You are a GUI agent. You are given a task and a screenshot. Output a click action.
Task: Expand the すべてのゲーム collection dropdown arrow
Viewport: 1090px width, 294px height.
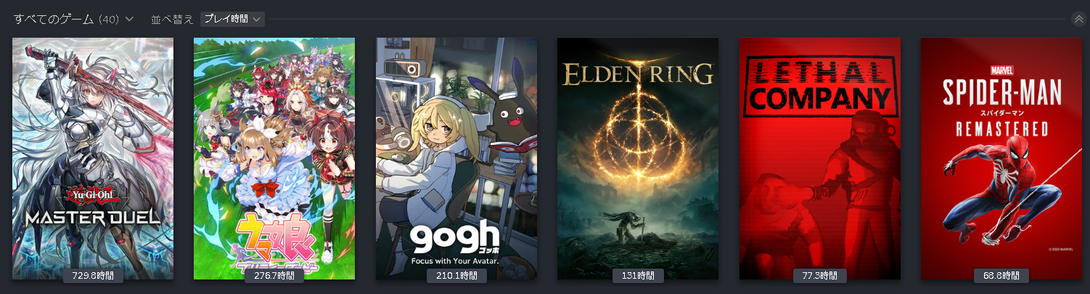(129, 19)
